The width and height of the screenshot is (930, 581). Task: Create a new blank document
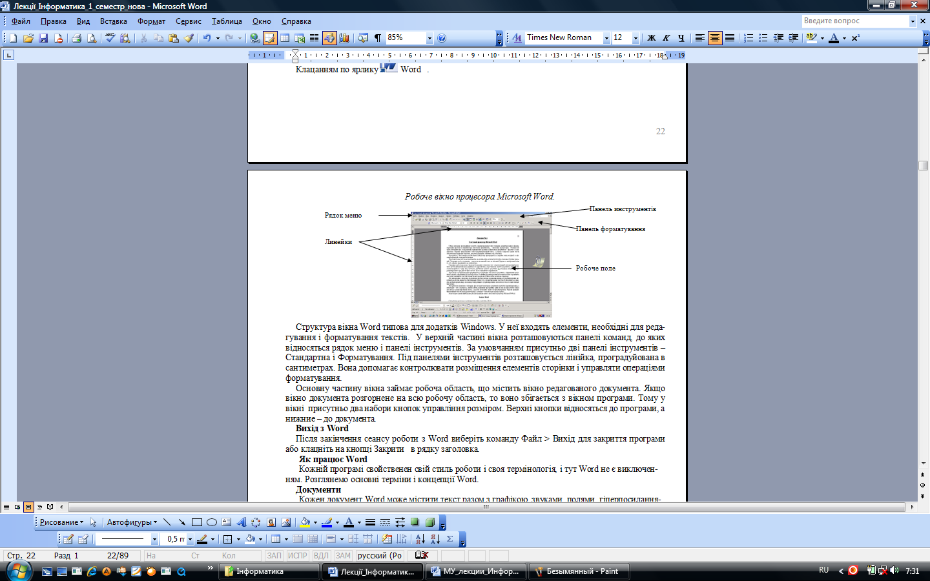(x=14, y=38)
